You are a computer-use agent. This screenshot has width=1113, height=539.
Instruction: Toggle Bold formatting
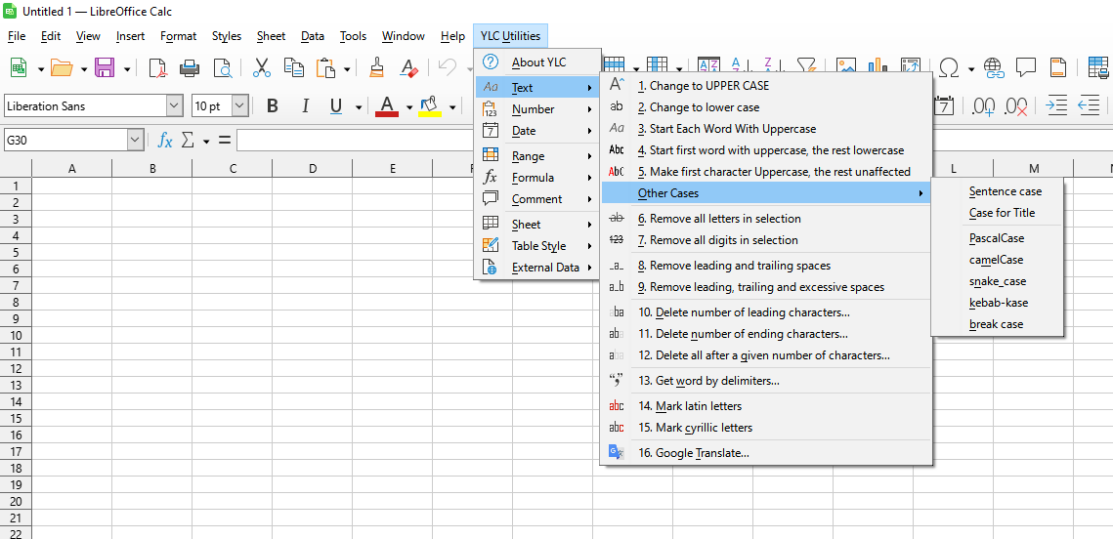[273, 106]
